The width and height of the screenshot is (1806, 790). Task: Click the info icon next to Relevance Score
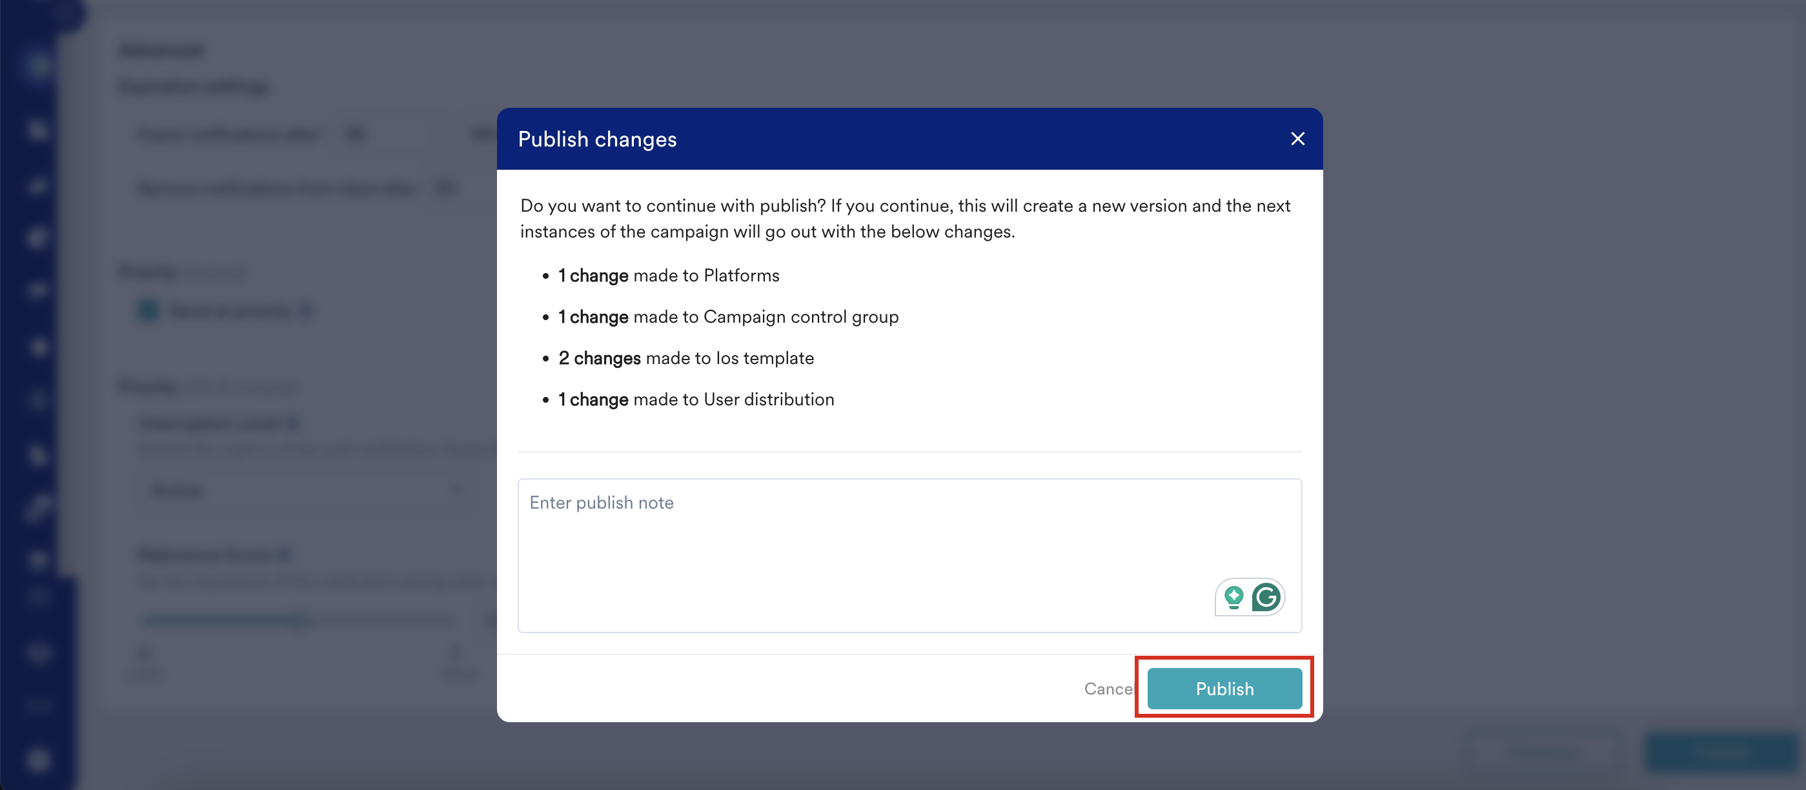[283, 554]
